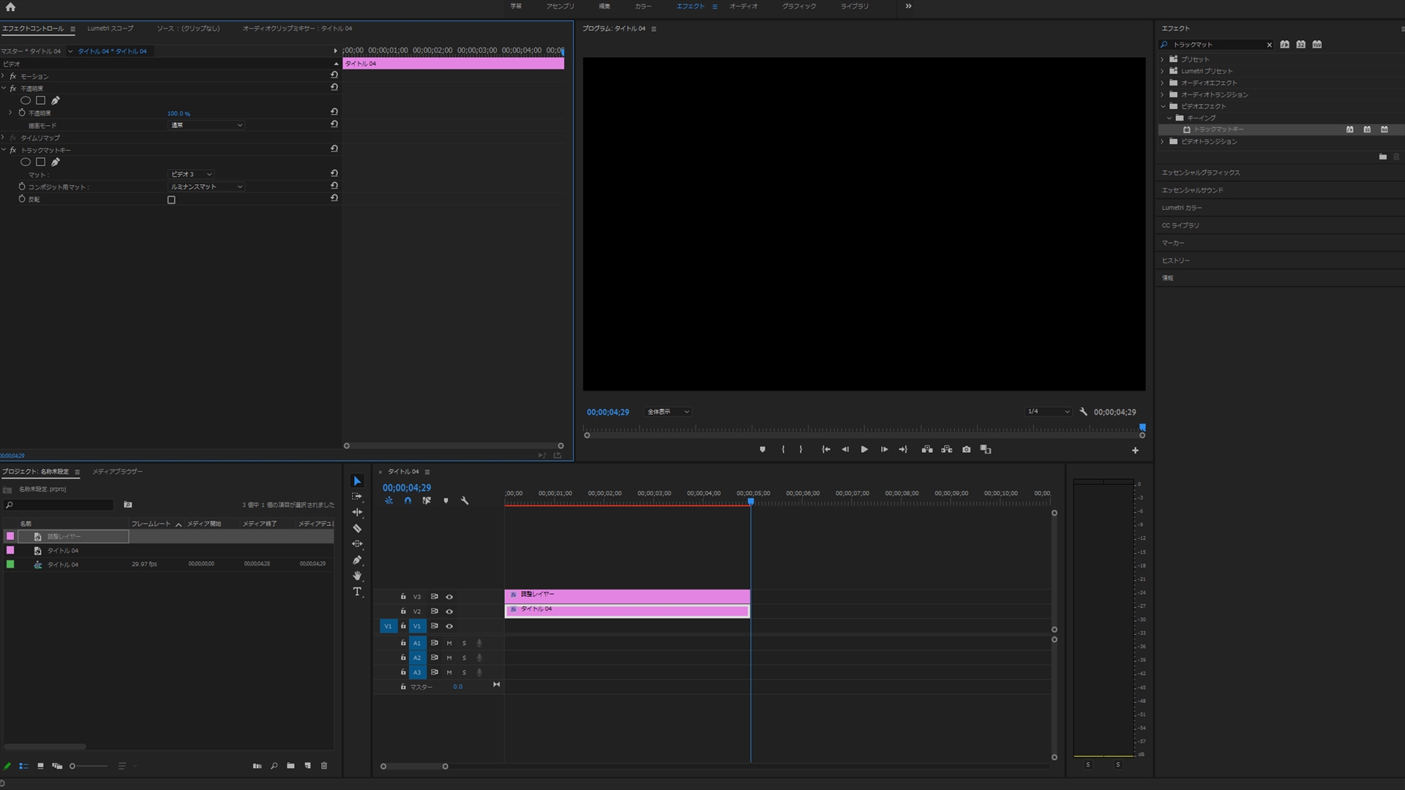Click the ellipse mask tool under トラックマットキー

[x=26, y=162]
